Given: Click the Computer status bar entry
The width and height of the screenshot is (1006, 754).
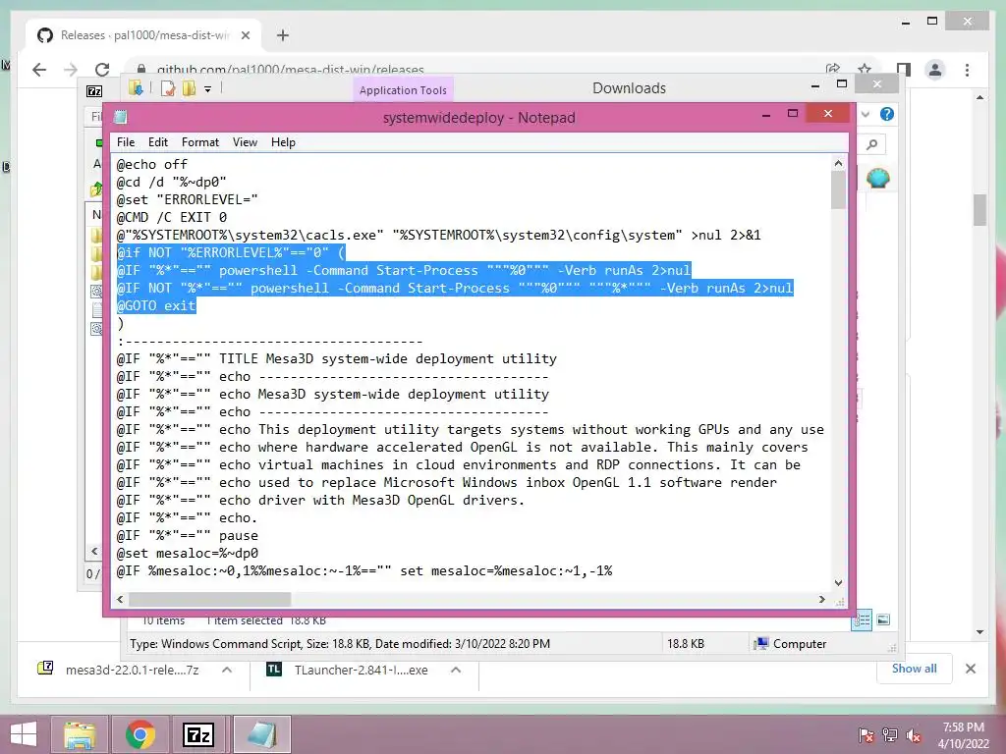Looking at the screenshot, I should tap(790, 644).
